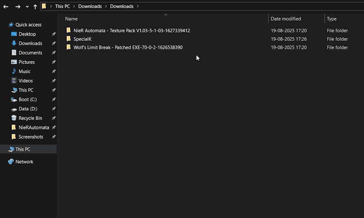Screen dimensions: 364x218
Task: Expand chevron after This PC breadcrumb
Action: point(74,6)
